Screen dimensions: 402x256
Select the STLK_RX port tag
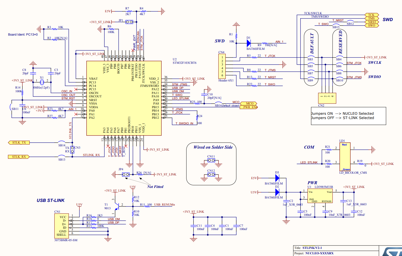19,157
